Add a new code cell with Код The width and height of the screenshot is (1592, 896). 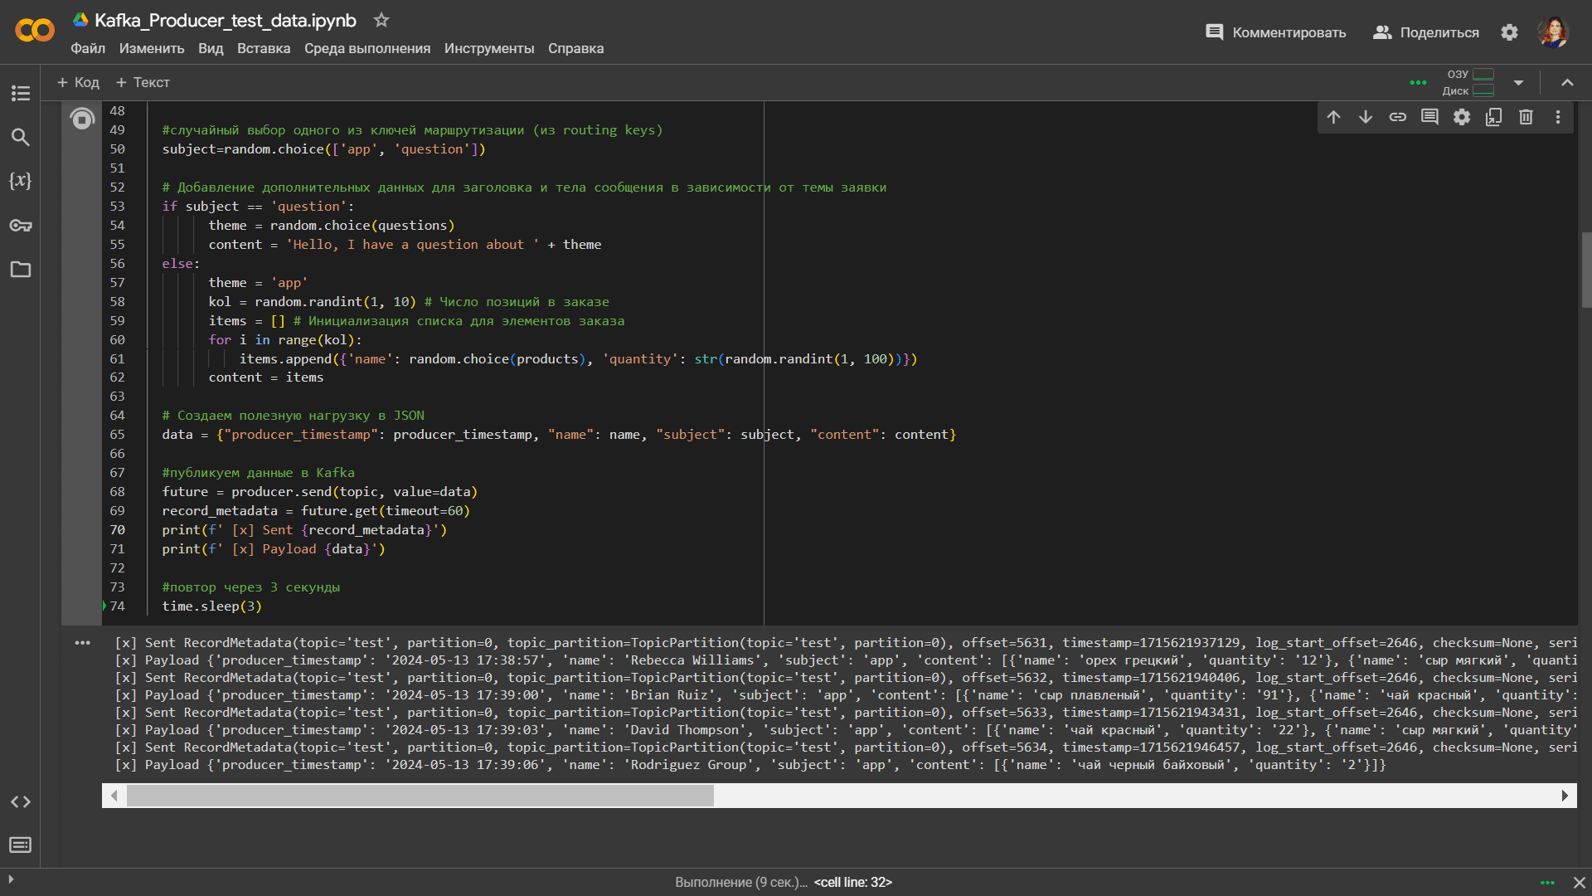click(x=78, y=82)
